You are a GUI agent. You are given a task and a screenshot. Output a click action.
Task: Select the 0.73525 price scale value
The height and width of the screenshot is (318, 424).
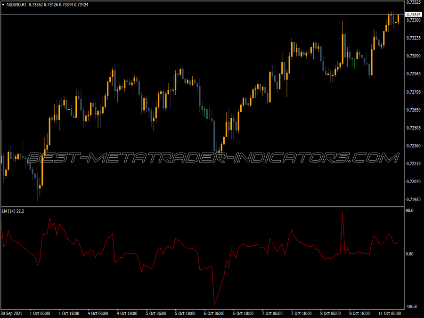[414, 2]
